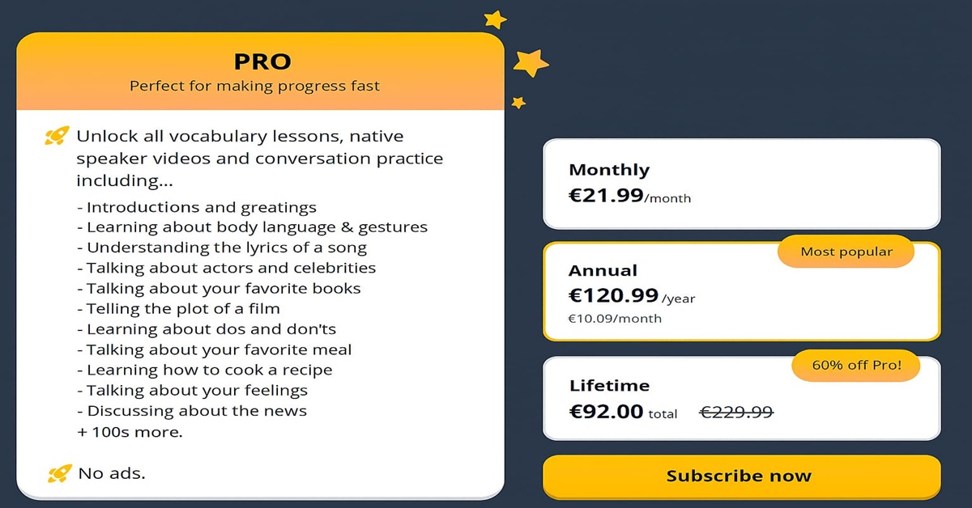
Task: Click the PRO heading text
Action: (x=261, y=61)
